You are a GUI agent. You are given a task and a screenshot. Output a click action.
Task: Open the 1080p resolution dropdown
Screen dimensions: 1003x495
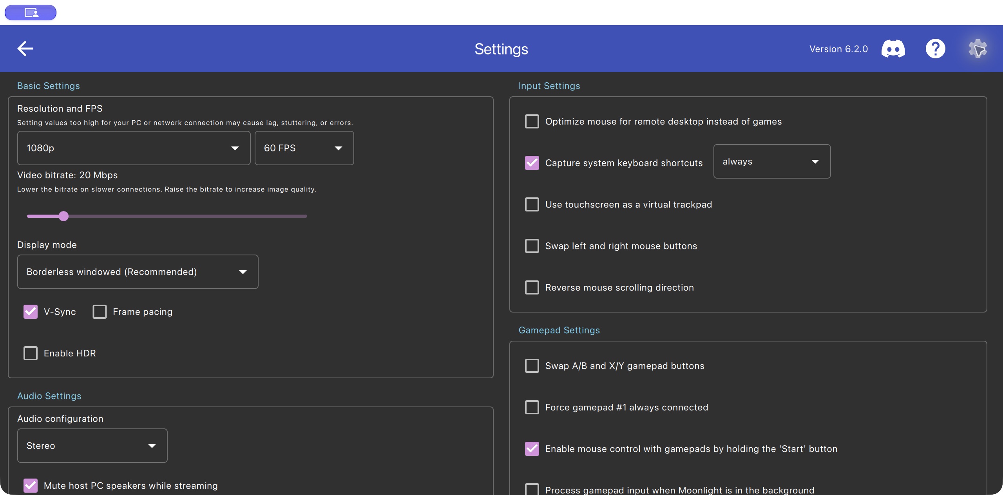tap(134, 148)
